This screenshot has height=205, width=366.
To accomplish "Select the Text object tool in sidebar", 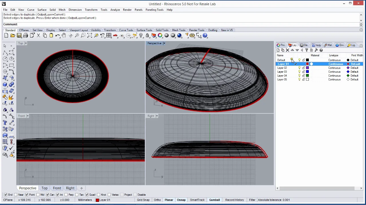I will coord(5,122).
